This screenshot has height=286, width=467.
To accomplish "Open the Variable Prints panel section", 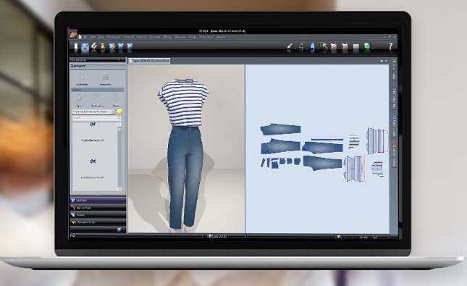I will pyautogui.click(x=98, y=222).
